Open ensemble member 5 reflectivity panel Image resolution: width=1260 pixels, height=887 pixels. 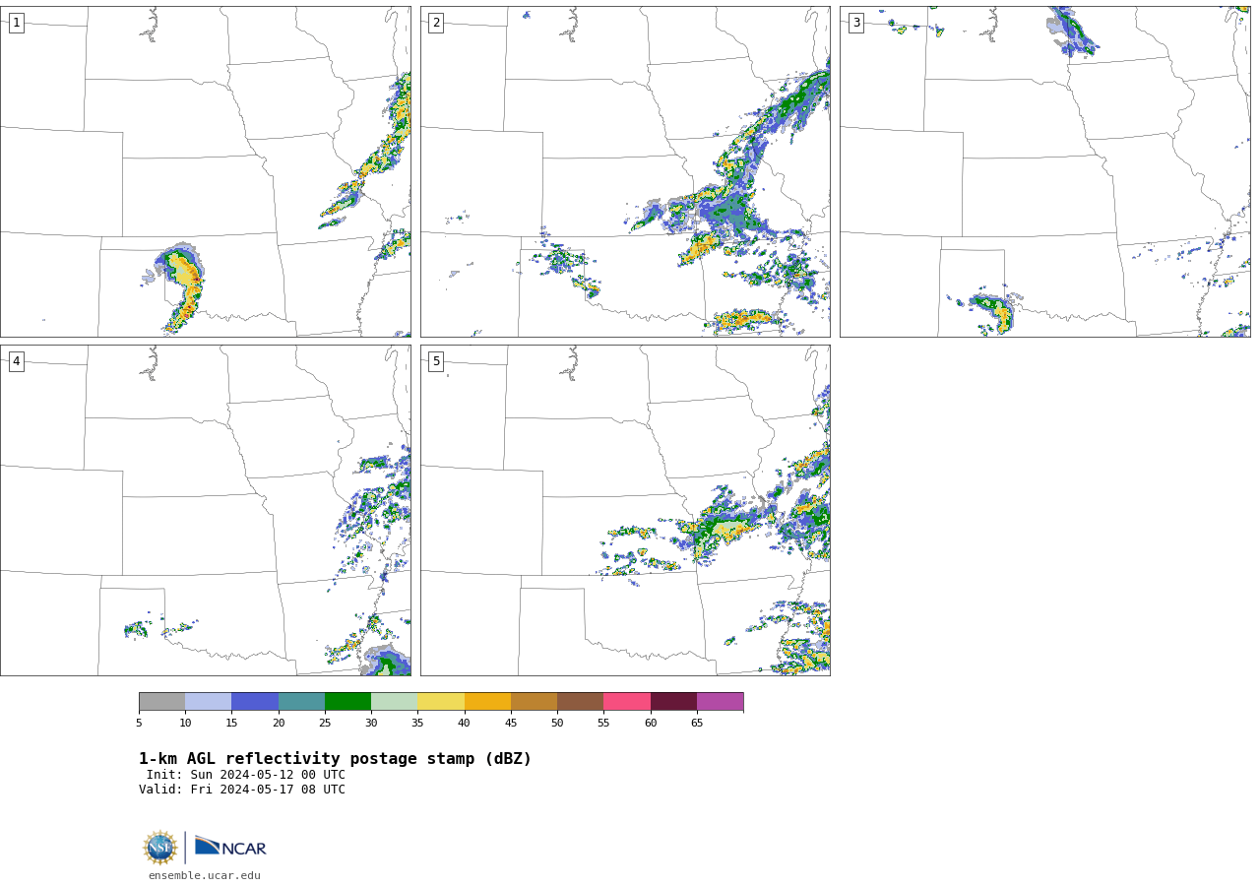pos(625,510)
